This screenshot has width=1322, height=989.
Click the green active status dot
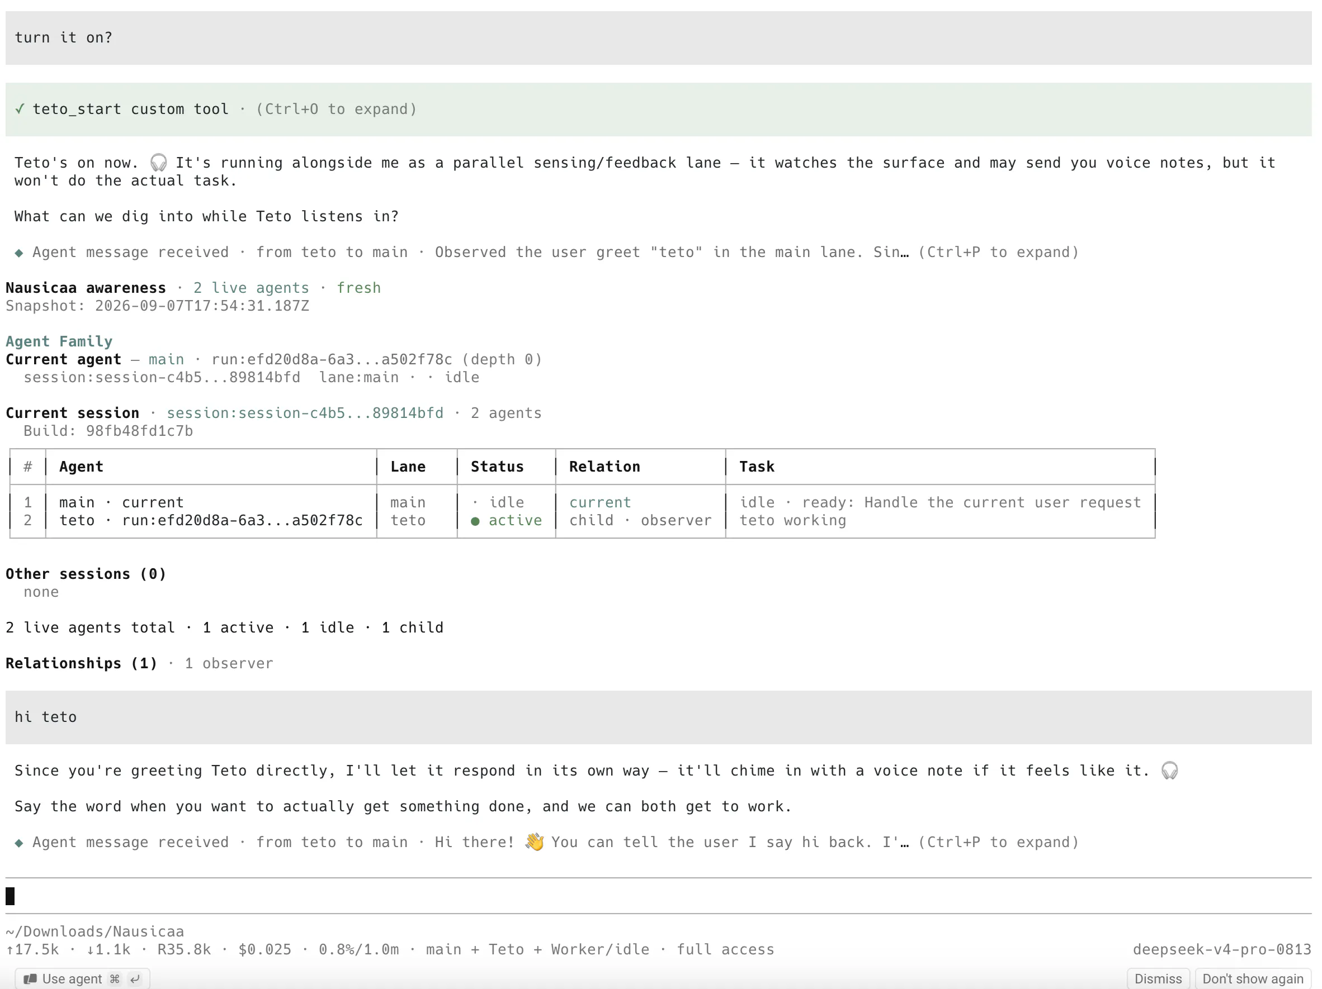[x=475, y=521]
